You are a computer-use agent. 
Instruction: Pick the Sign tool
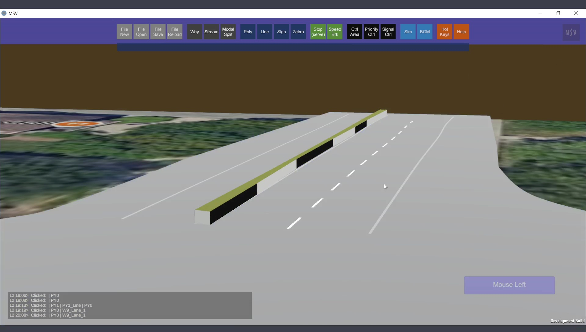coord(281,32)
